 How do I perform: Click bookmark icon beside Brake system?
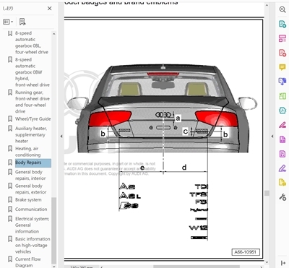10,199
